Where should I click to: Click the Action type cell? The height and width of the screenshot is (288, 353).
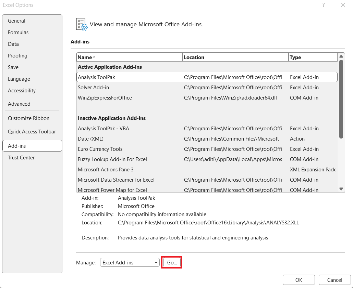[297, 139]
